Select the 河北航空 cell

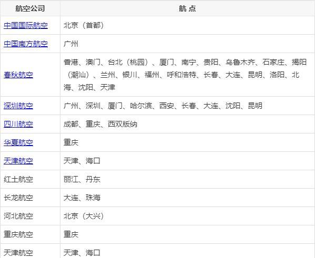coord(30,216)
